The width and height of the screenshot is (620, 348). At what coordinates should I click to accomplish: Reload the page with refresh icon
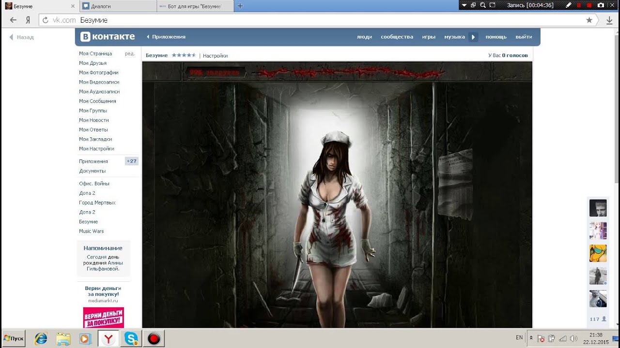click(x=46, y=20)
